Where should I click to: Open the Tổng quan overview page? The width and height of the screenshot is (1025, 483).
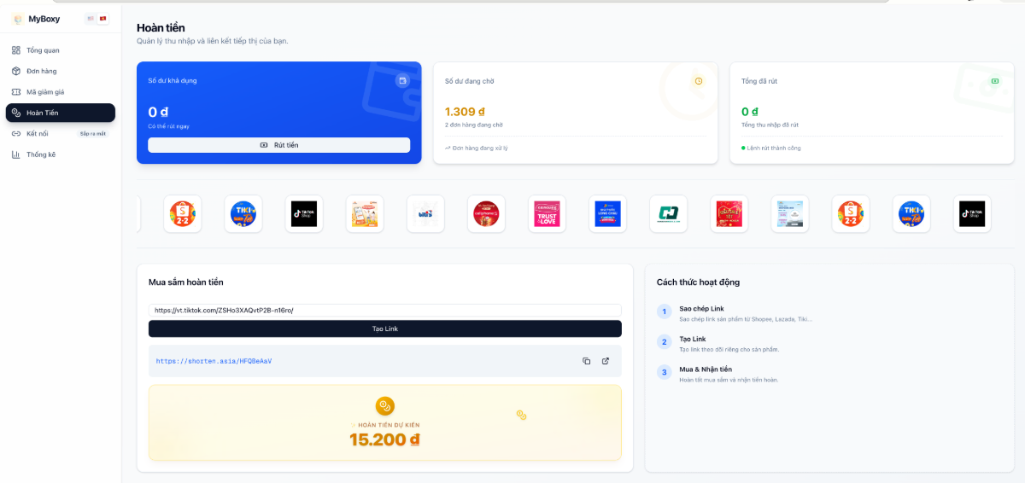[43, 50]
